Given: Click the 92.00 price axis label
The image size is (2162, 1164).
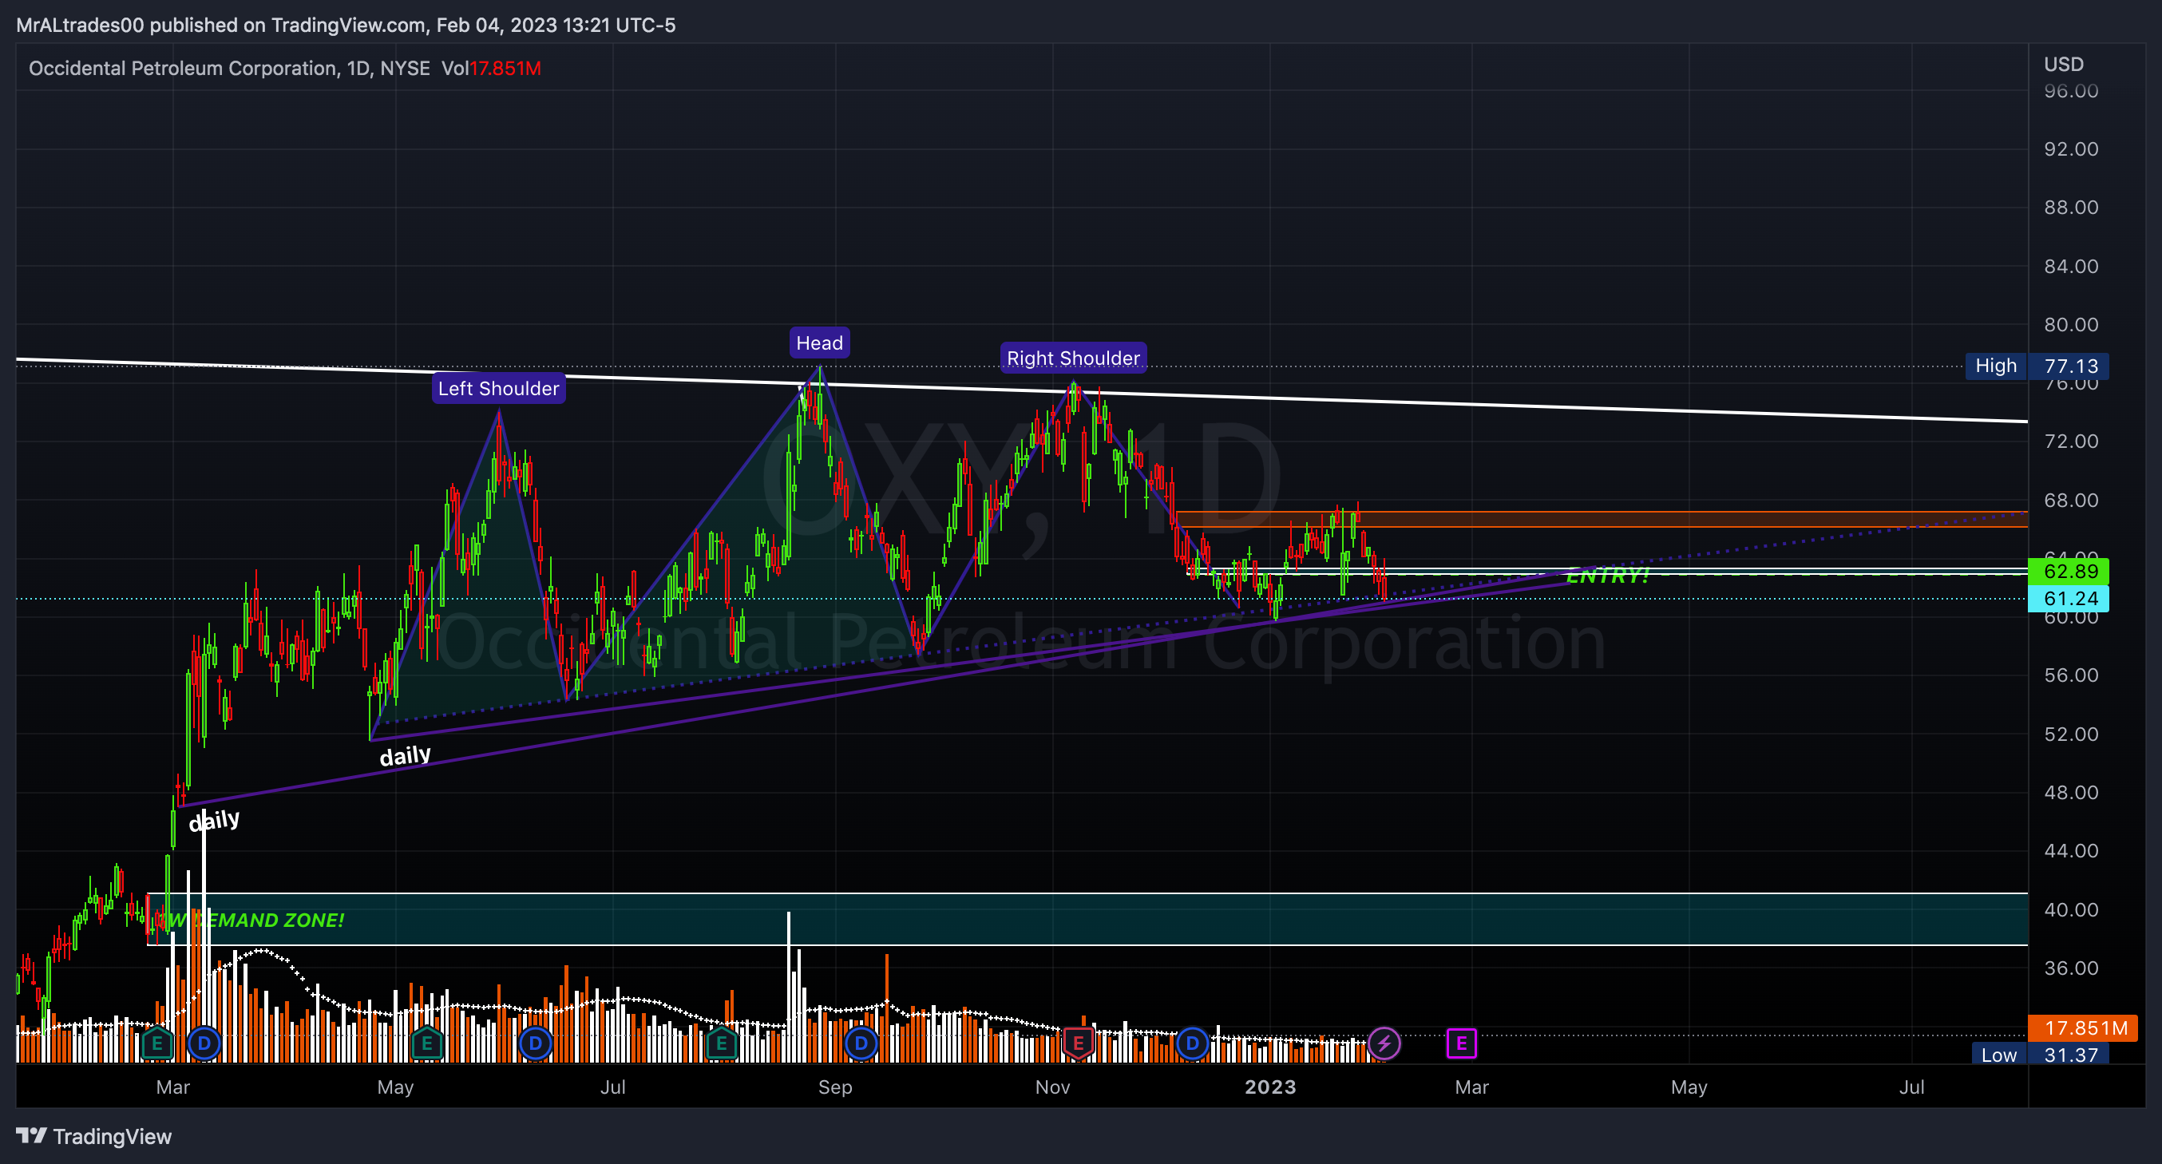Looking at the screenshot, I should tap(2070, 149).
